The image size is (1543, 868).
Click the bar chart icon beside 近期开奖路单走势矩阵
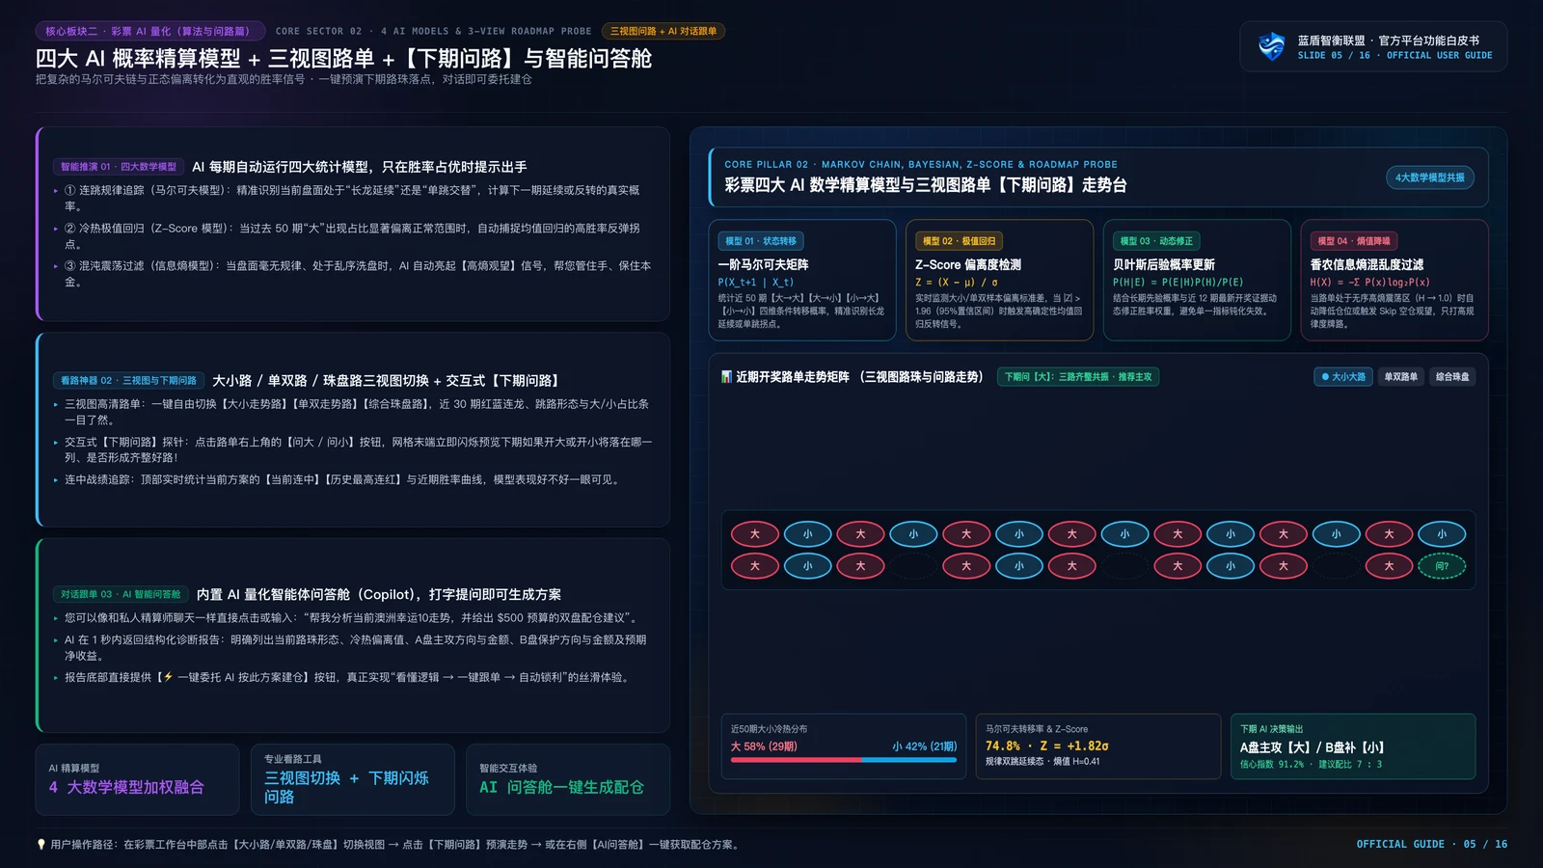(726, 377)
